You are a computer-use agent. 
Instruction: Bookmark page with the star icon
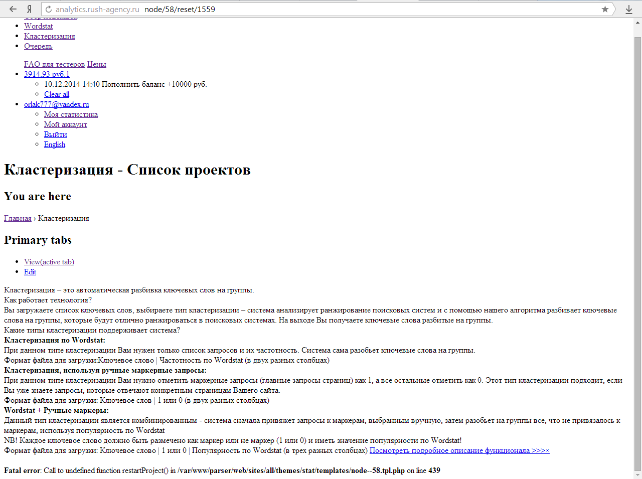pos(605,9)
